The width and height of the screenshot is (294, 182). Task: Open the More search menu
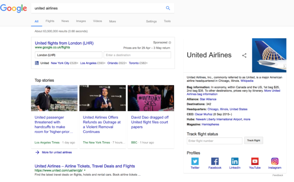tap(113, 21)
